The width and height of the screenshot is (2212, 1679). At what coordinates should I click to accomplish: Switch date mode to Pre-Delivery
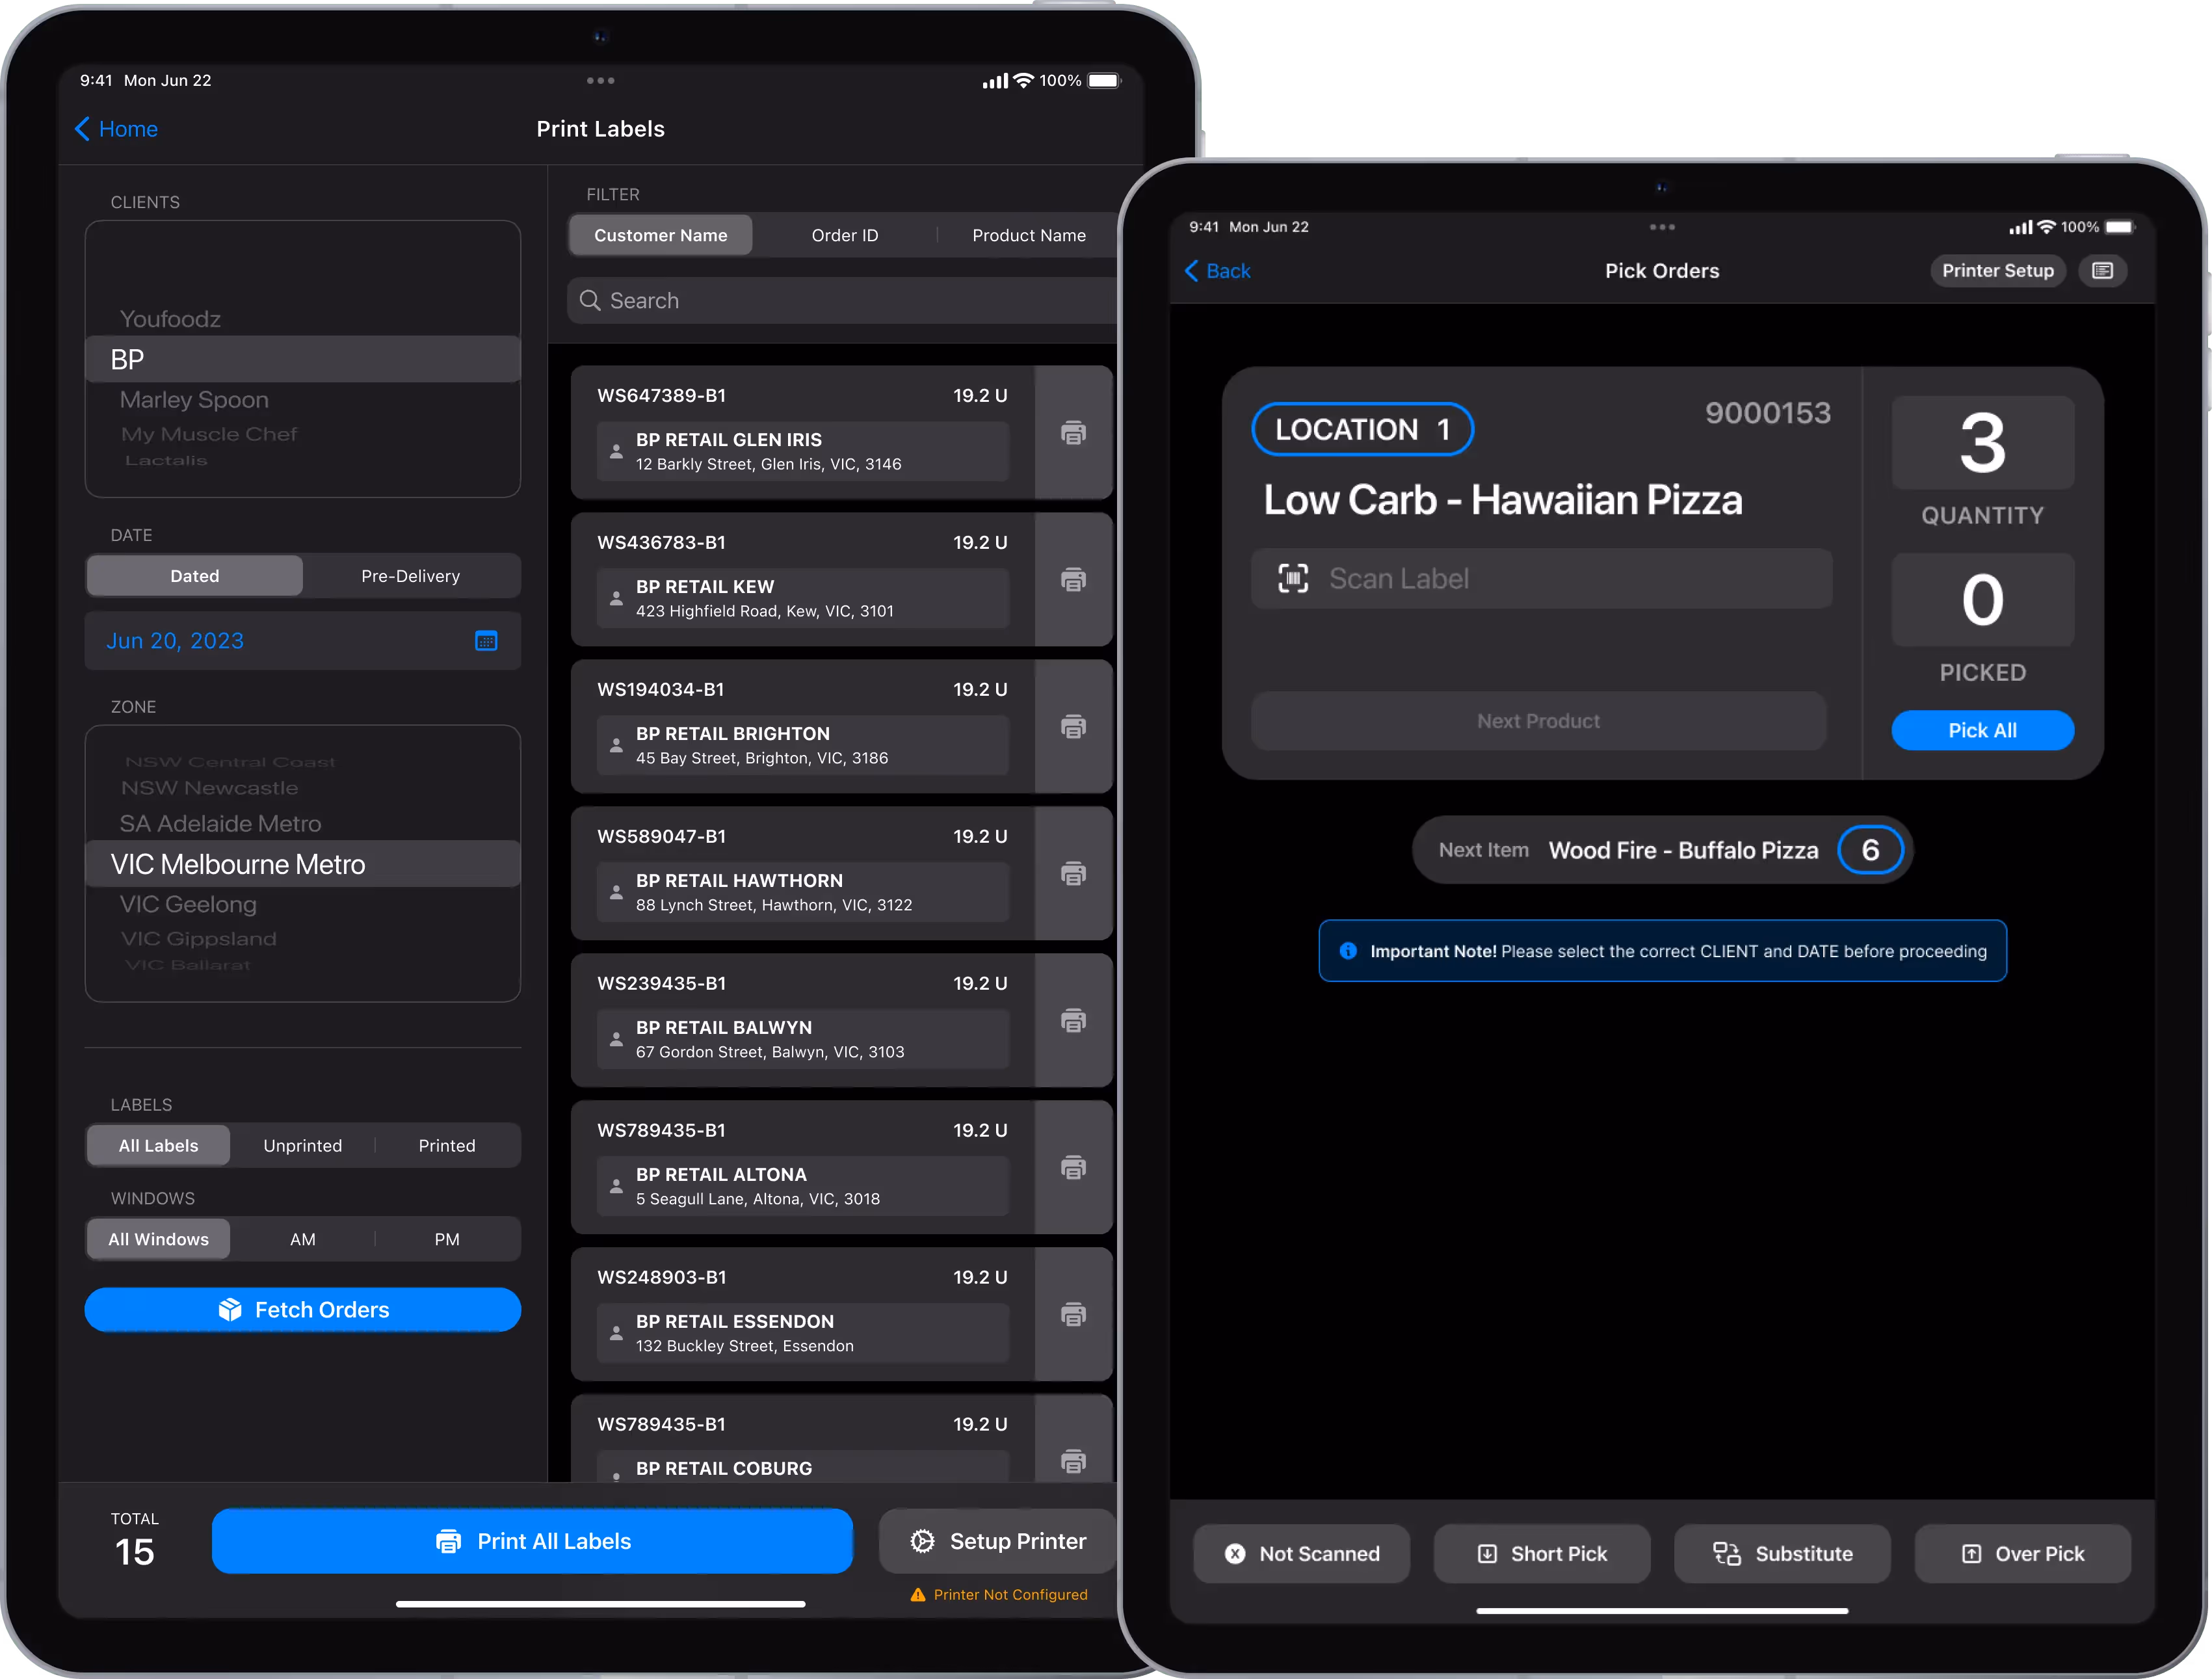[410, 576]
